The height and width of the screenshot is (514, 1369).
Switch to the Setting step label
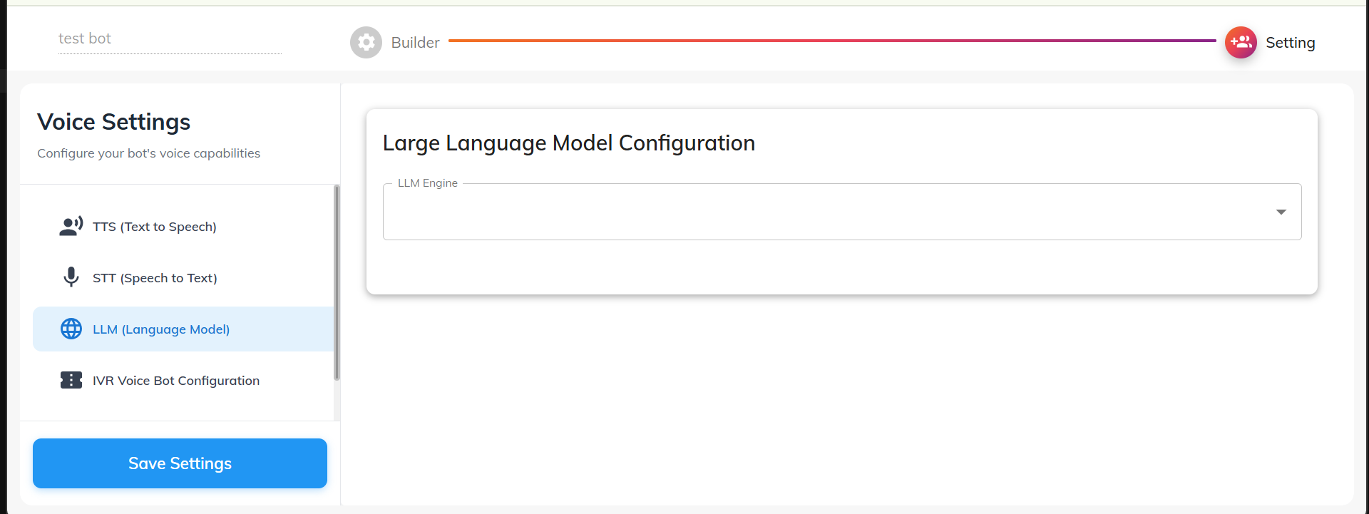coord(1290,43)
